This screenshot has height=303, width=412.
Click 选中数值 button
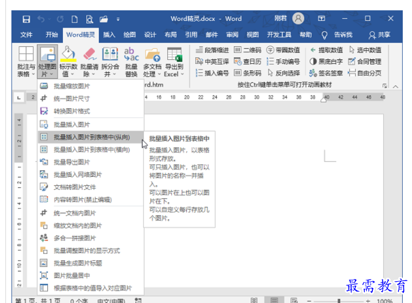click(x=365, y=50)
